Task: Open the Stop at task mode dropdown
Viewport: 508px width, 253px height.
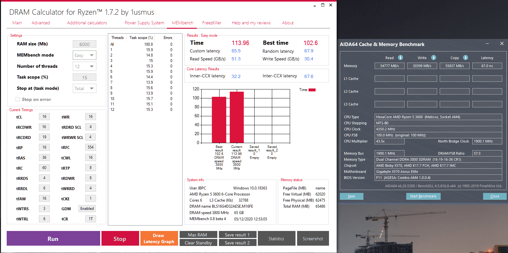Action: coord(85,88)
